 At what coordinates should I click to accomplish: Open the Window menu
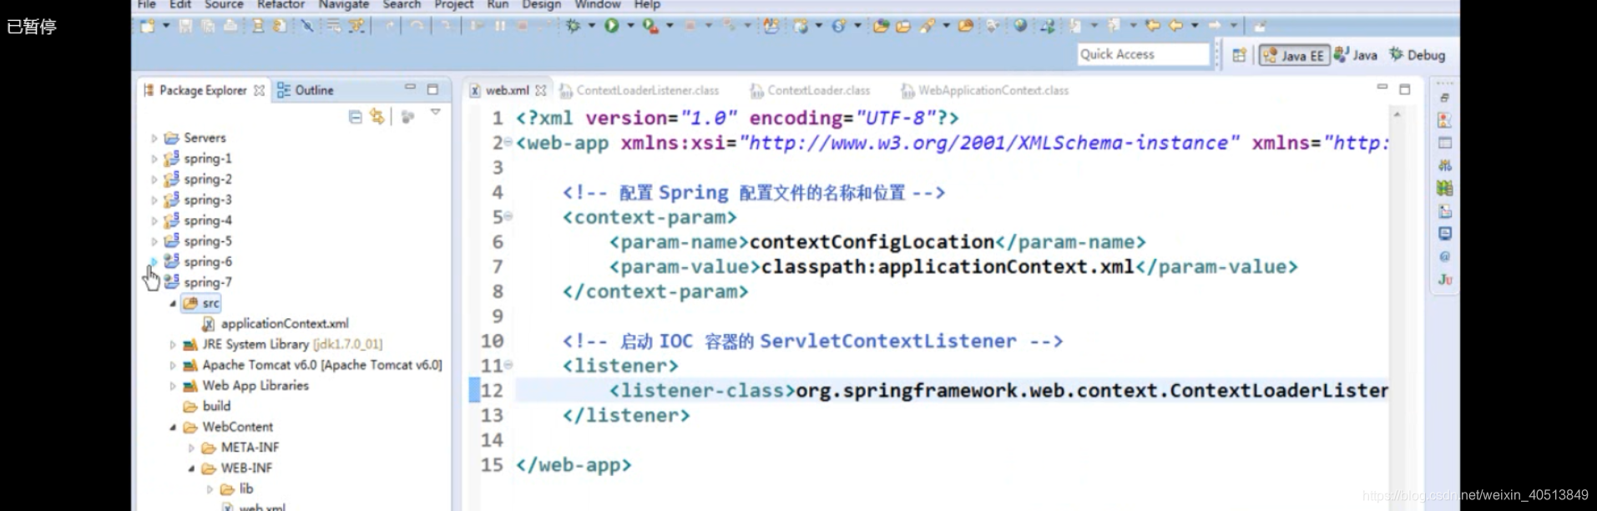[598, 4]
